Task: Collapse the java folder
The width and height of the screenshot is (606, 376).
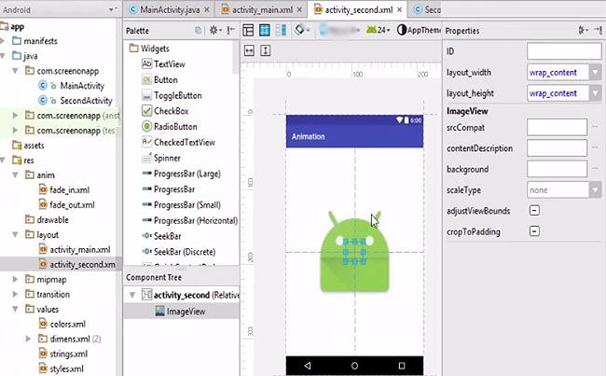Action: (x=3, y=56)
